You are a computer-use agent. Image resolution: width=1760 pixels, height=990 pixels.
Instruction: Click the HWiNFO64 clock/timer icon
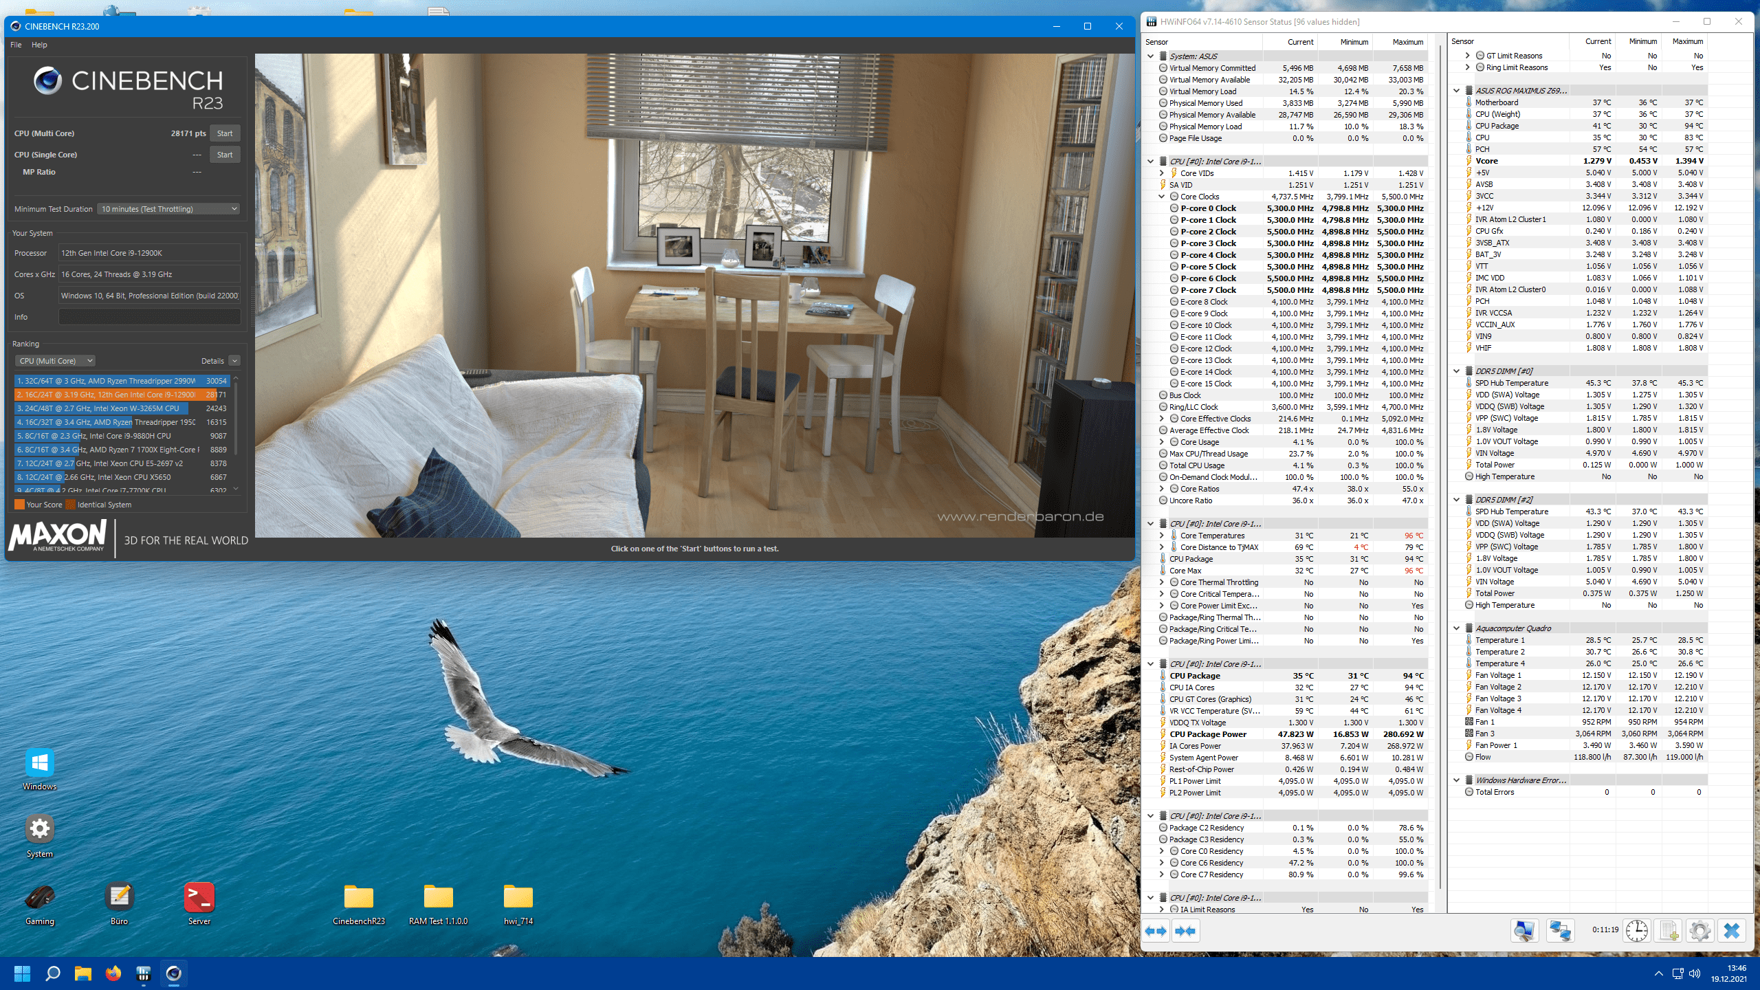[1637, 931]
